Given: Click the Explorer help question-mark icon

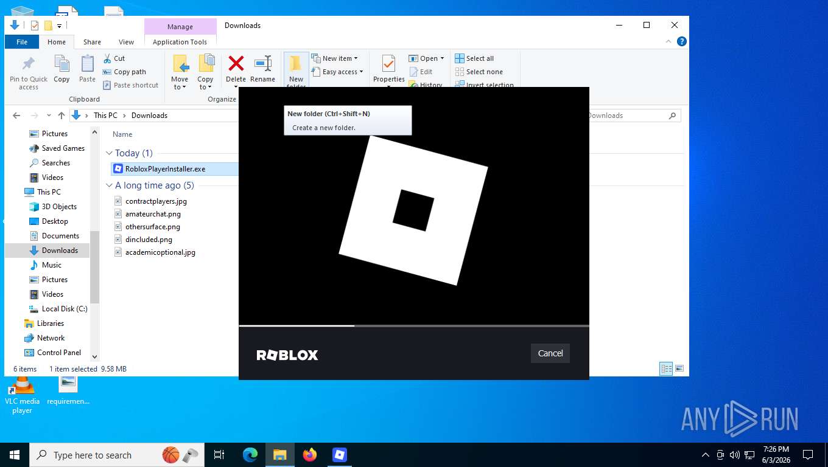Looking at the screenshot, I should click(682, 41).
